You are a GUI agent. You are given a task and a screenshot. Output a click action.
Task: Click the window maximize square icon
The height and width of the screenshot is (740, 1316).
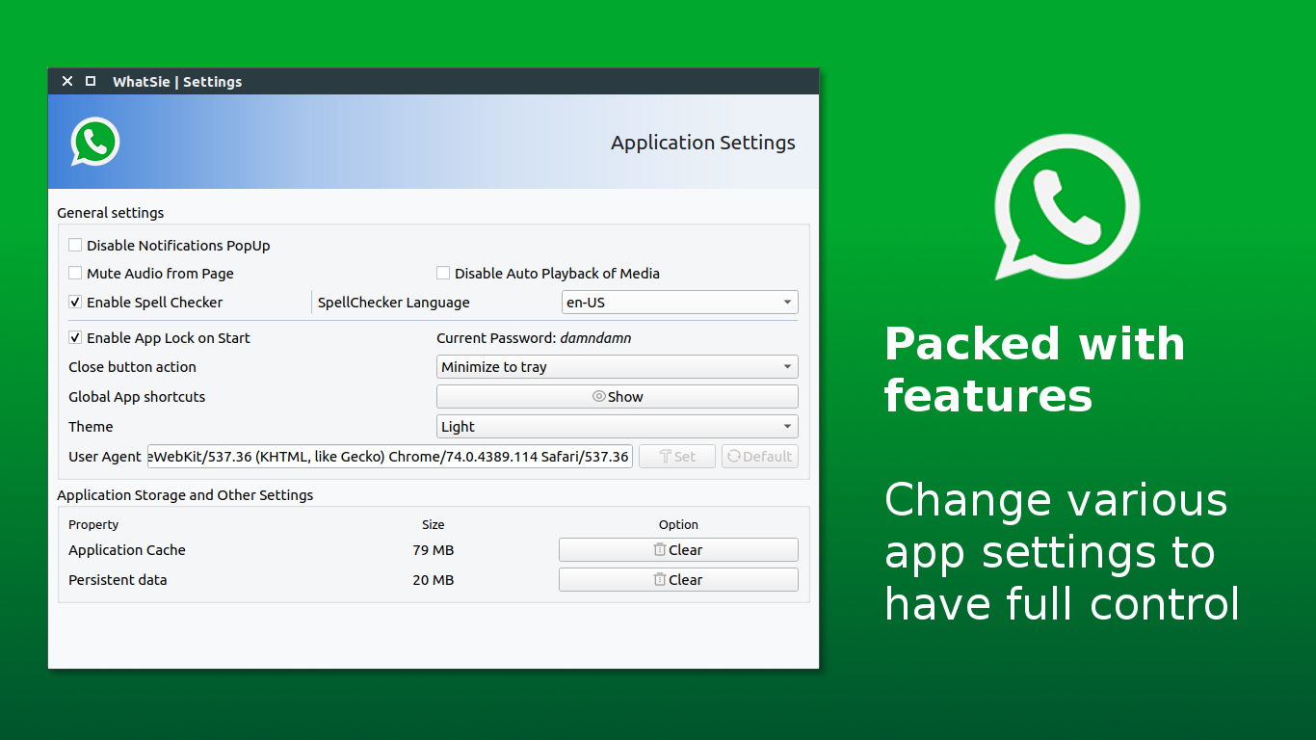tap(91, 82)
